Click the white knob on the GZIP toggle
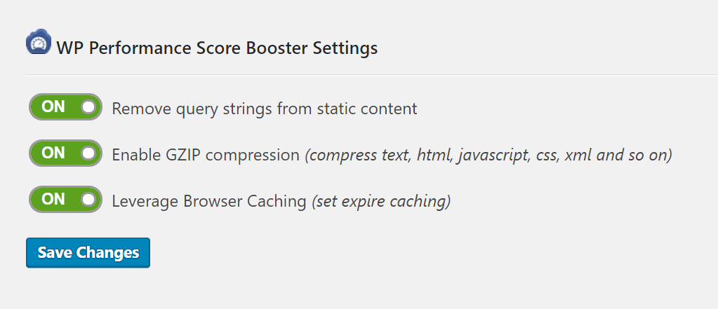 pyautogui.click(x=89, y=153)
